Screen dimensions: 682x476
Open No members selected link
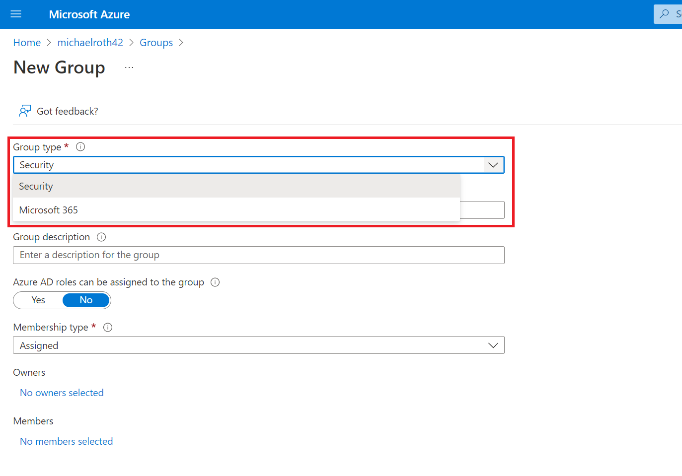pos(67,441)
